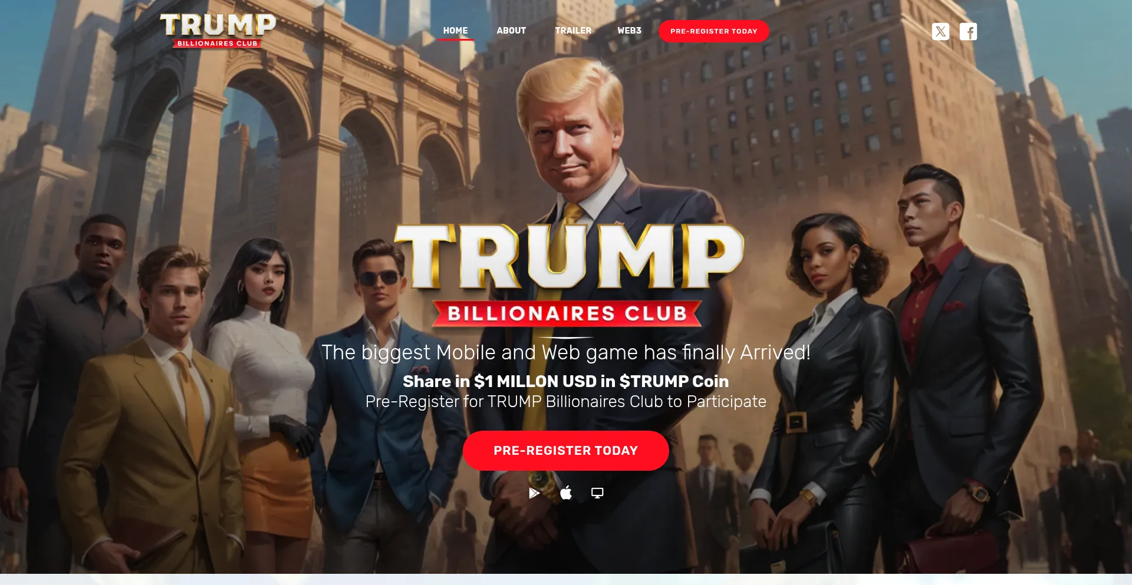Viewport: 1132px width, 585px height.
Task: Click the "Share in $1 MILLON USD" text
Action: click(x=566, y=381)
